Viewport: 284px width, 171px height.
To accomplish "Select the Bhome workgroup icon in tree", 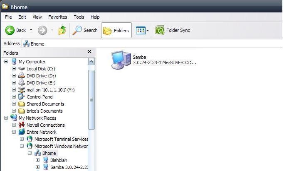I will (37, 153).
